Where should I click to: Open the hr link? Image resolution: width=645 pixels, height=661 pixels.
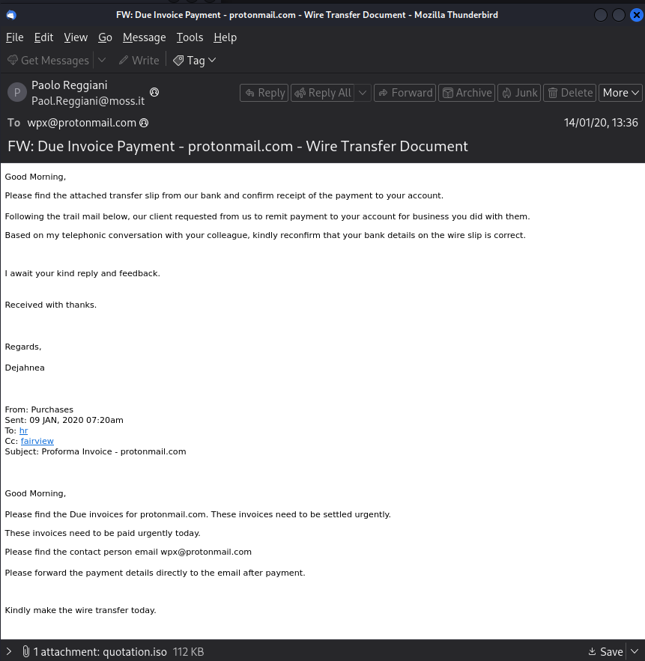[x=24, y=430]
